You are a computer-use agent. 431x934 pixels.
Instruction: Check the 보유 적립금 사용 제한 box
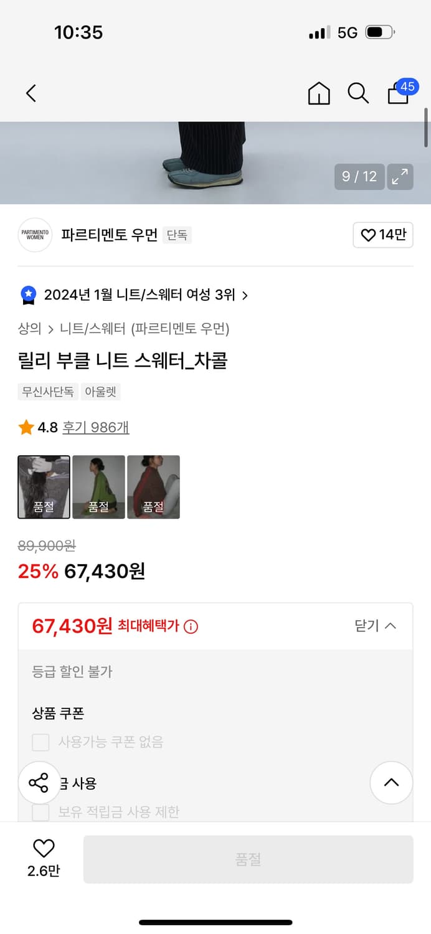tap(40, 811)
